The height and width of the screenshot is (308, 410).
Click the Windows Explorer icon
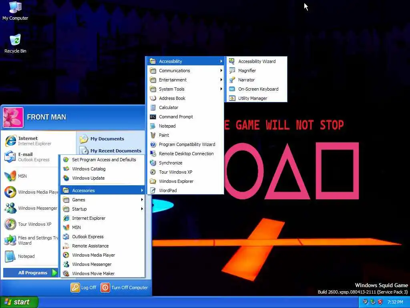(153, 181)
